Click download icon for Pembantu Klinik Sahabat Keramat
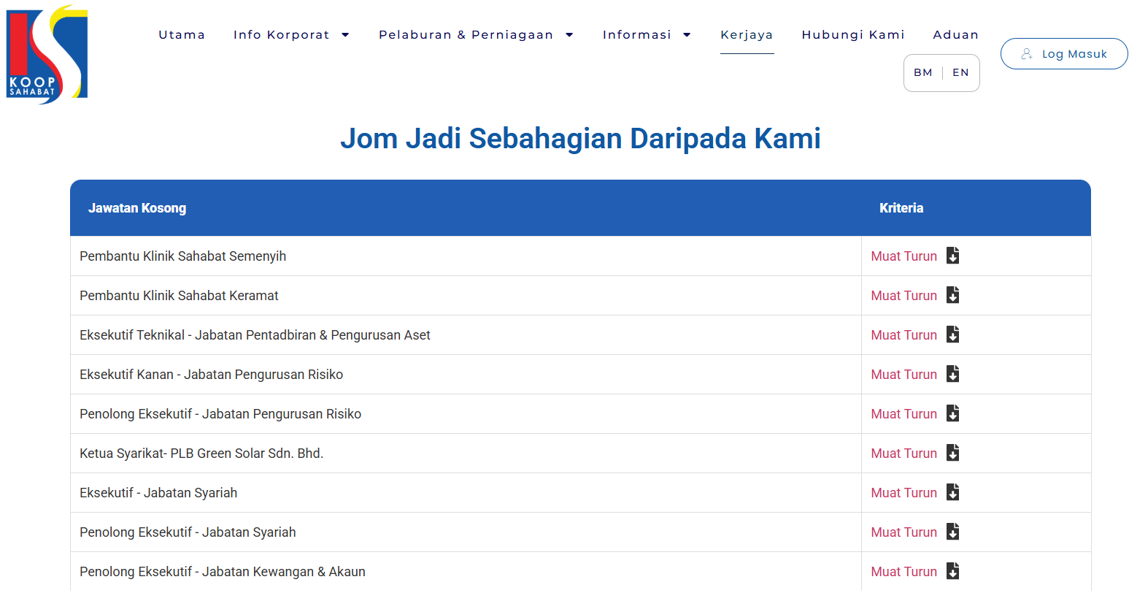Viewport: 1129px width, 593px height. (x=952, y=295)
